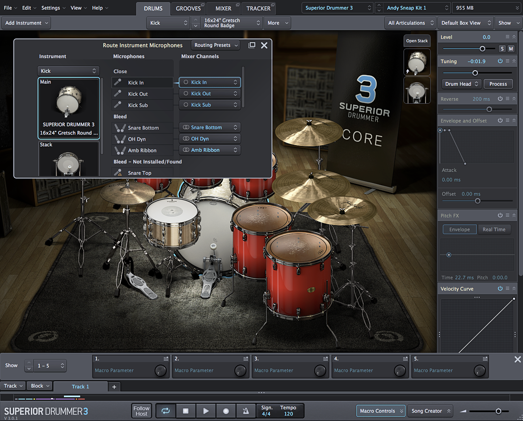Open macro slot 5 menu icon

(x=485, y=358)
